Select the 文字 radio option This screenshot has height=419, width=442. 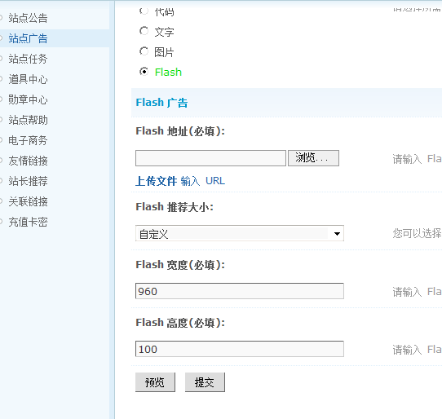[144, 31]
